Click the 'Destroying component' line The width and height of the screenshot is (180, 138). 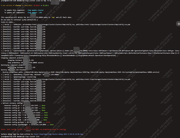(x=13, y=65)
